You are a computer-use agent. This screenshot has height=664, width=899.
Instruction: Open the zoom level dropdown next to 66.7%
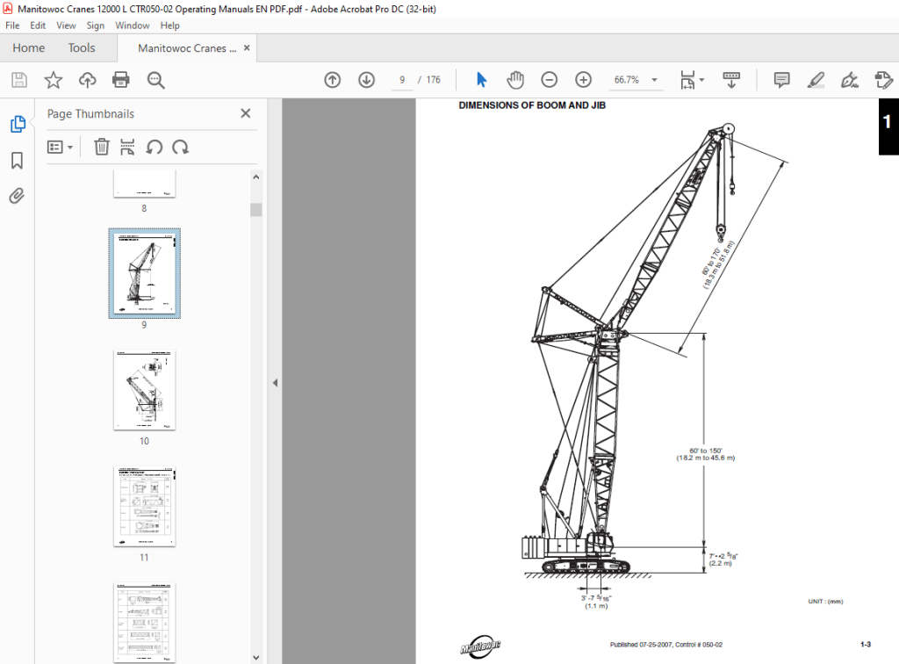[x=654, y=80]
